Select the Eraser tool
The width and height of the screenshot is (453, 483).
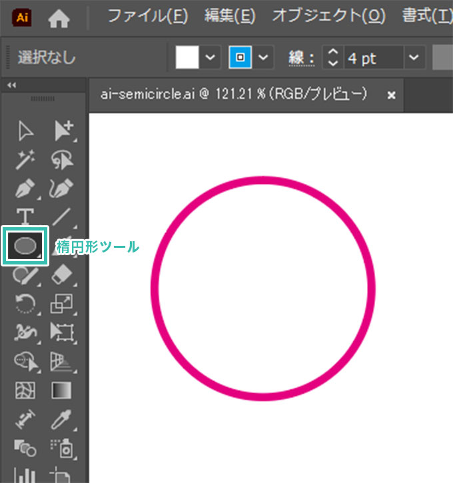coord(62,274)
